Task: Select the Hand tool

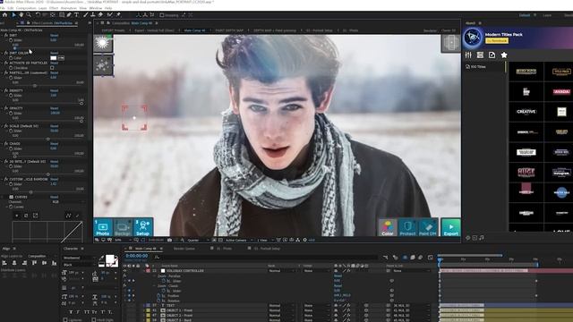Action: (x=21, y=15)
